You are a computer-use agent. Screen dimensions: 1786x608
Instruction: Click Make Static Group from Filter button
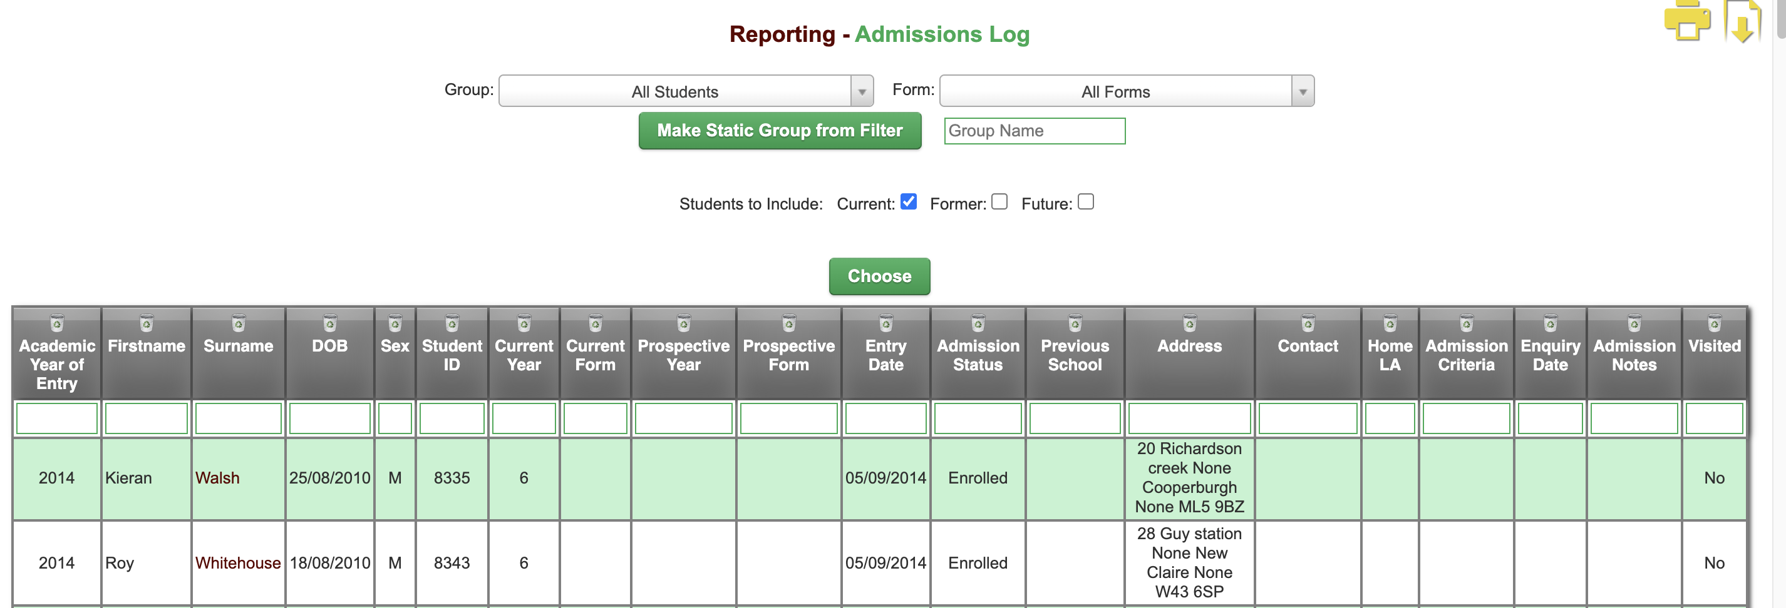coord(780,130)
